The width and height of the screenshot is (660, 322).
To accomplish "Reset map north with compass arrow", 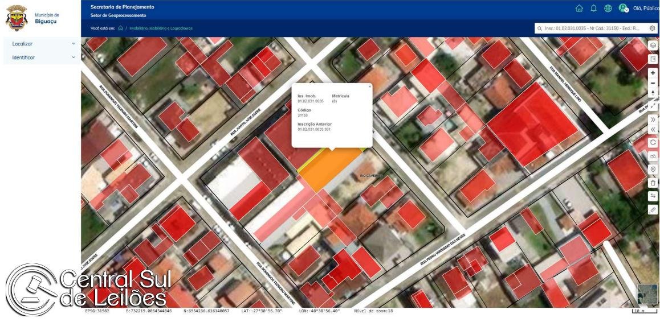I will [x=653, y=92].
